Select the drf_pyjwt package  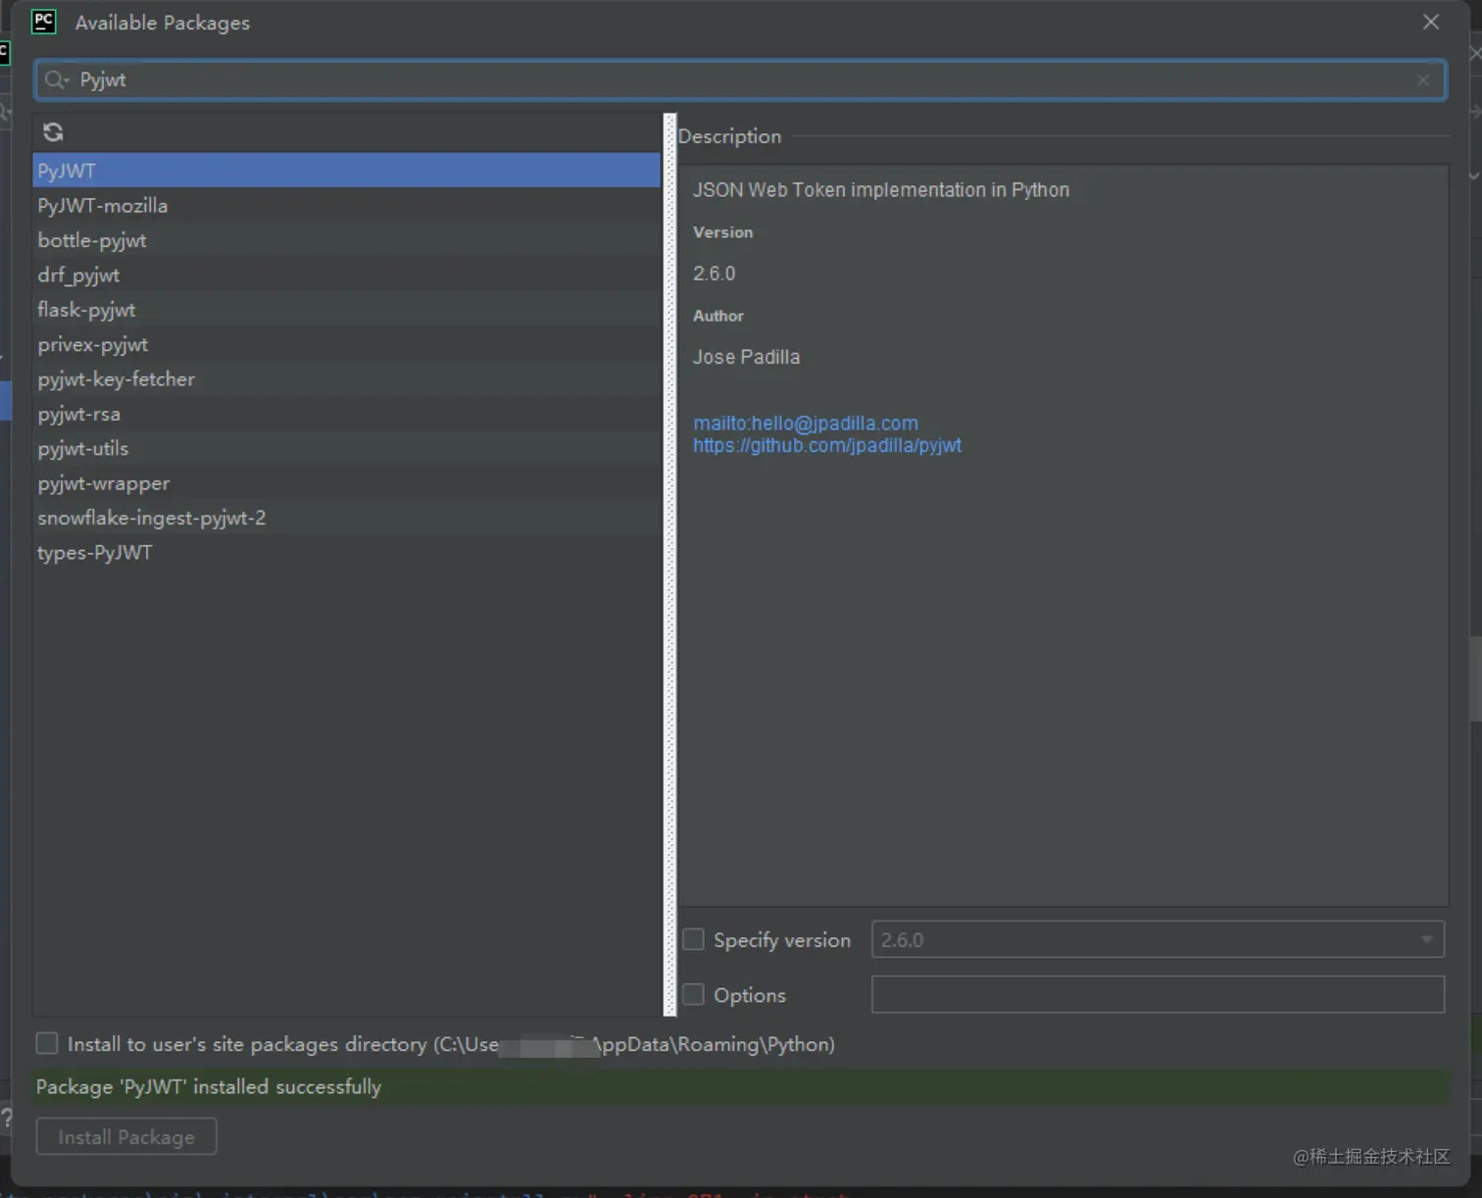(x=347, y=275)
